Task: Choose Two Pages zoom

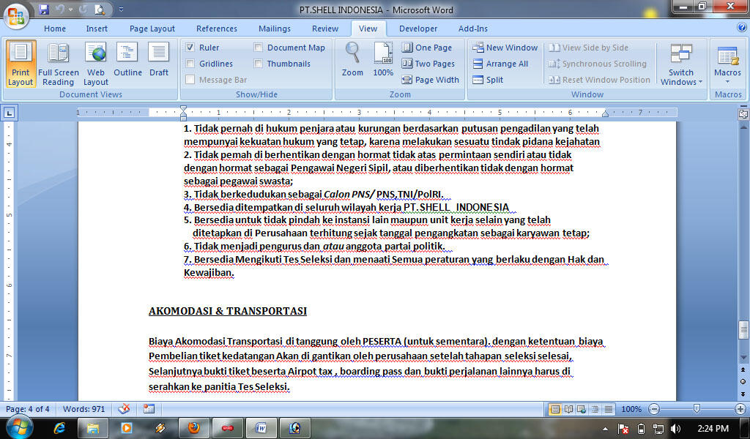Action: tap(428, 64)
